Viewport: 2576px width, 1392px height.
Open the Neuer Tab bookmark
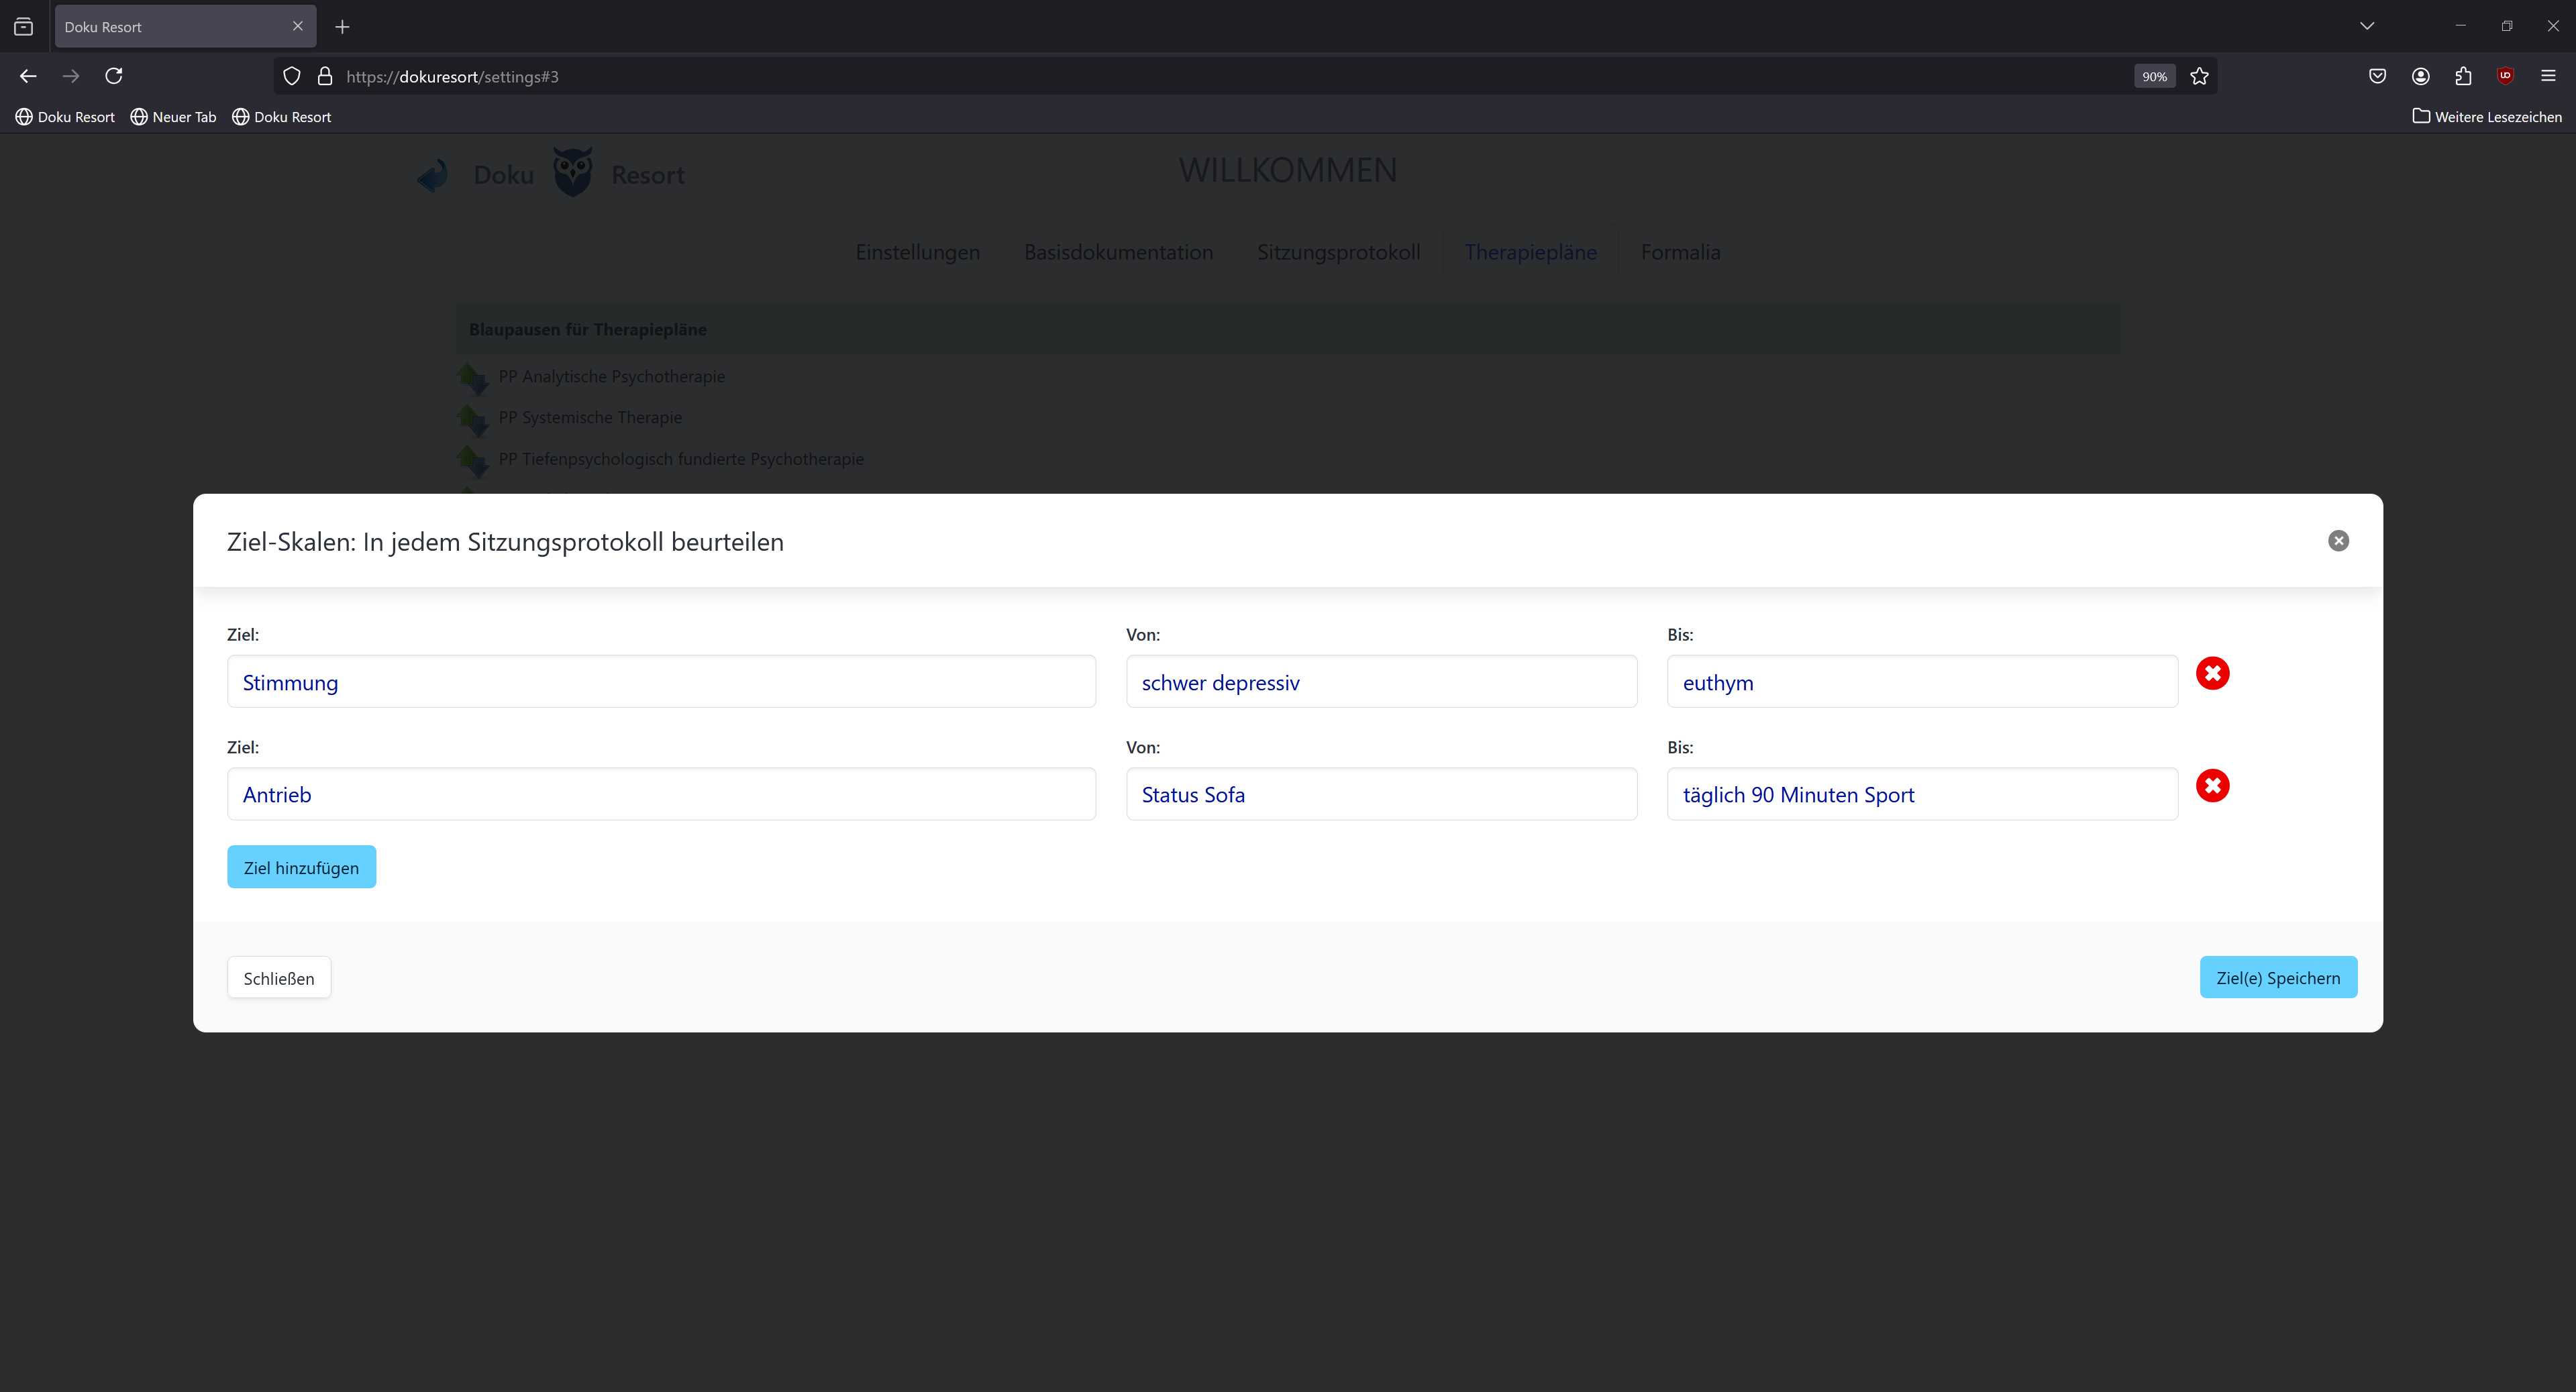pos(174,117)
